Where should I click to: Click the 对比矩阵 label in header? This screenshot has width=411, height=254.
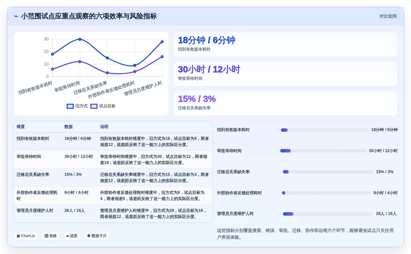[388, 16]
